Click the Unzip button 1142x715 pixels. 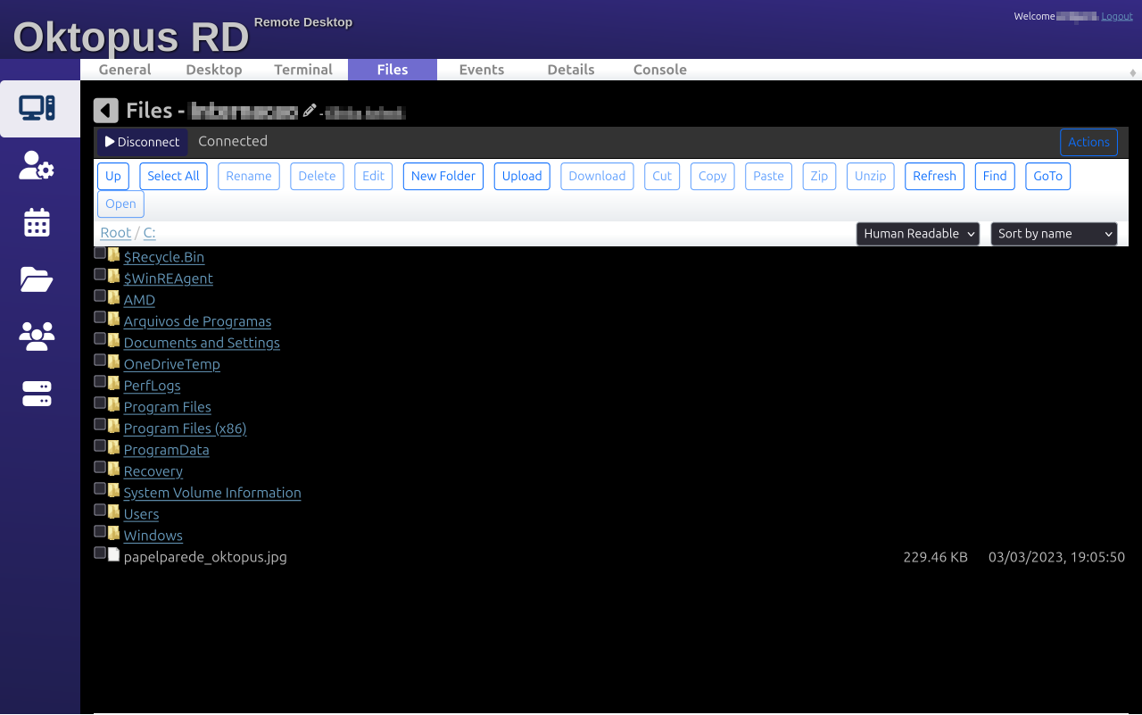point(870,176)
